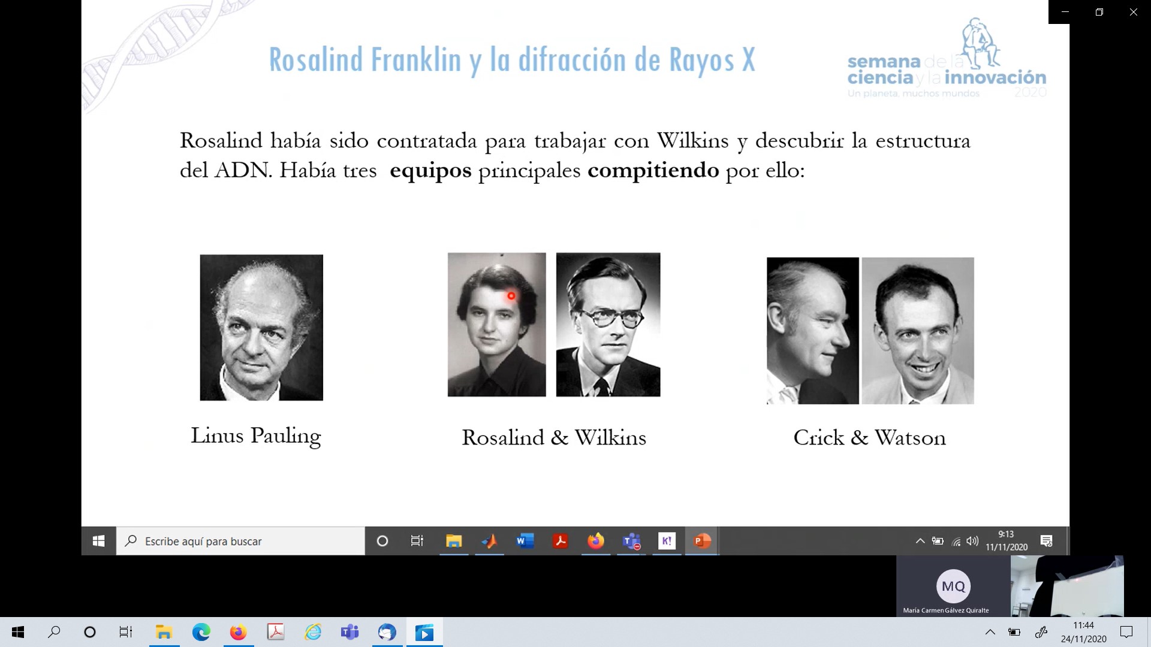Click the Cortana circle in the bottom taskbar
1151x647 pixels.
point(90,632)
